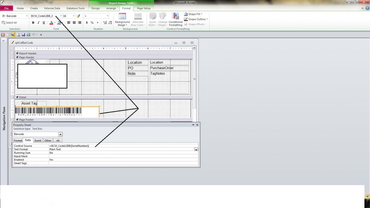The width and height of the screenshot is (370, 208).
Task: Align text right in Font group
Action: [79, 23]
